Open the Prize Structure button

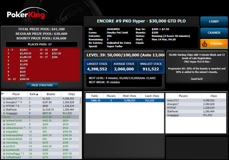42,85
